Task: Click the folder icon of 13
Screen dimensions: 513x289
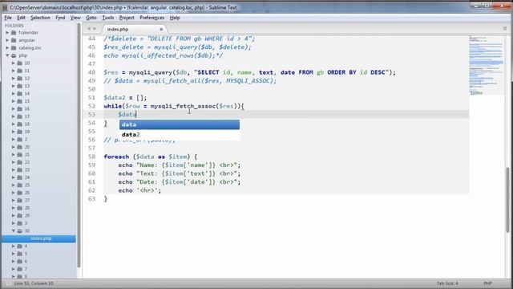Action: coord(19,86)
